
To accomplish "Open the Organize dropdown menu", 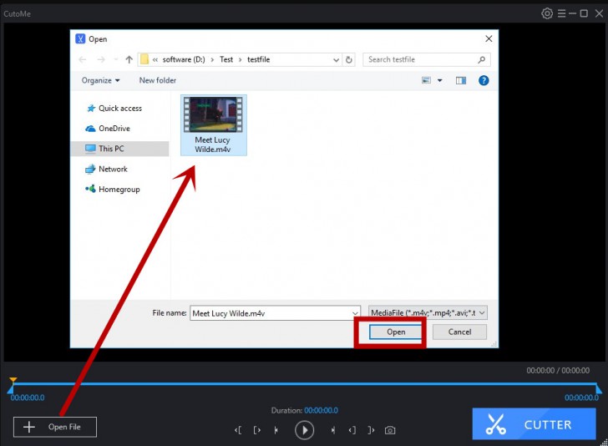I will [100, 80].
